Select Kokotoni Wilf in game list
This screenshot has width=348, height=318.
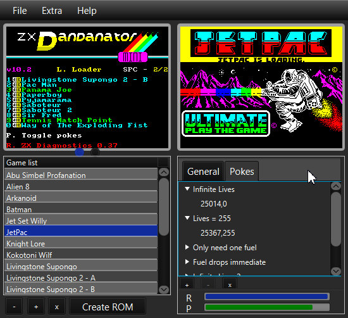(81, 255)
